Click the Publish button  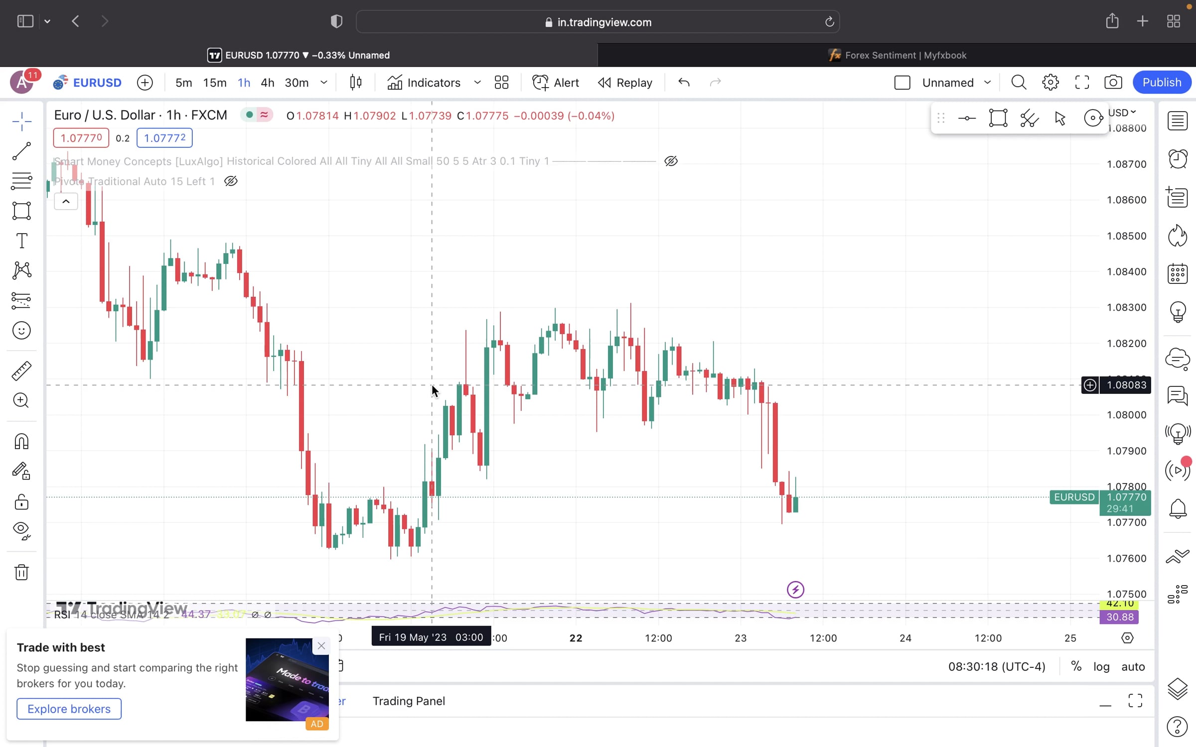coord(1162,83)
